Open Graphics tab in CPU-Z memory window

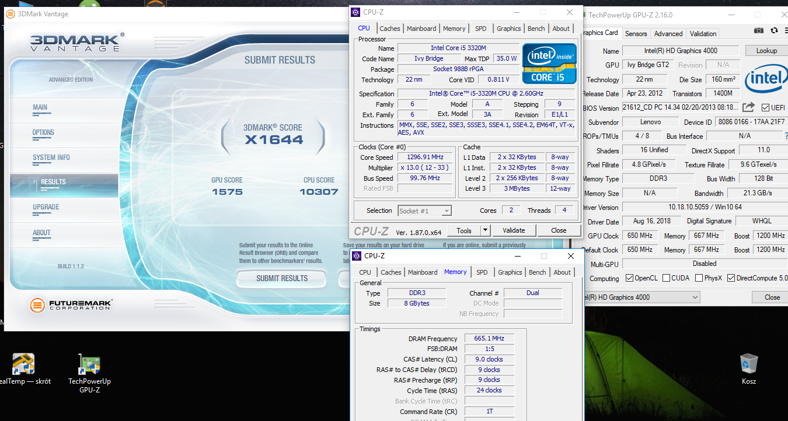[510, 272]
